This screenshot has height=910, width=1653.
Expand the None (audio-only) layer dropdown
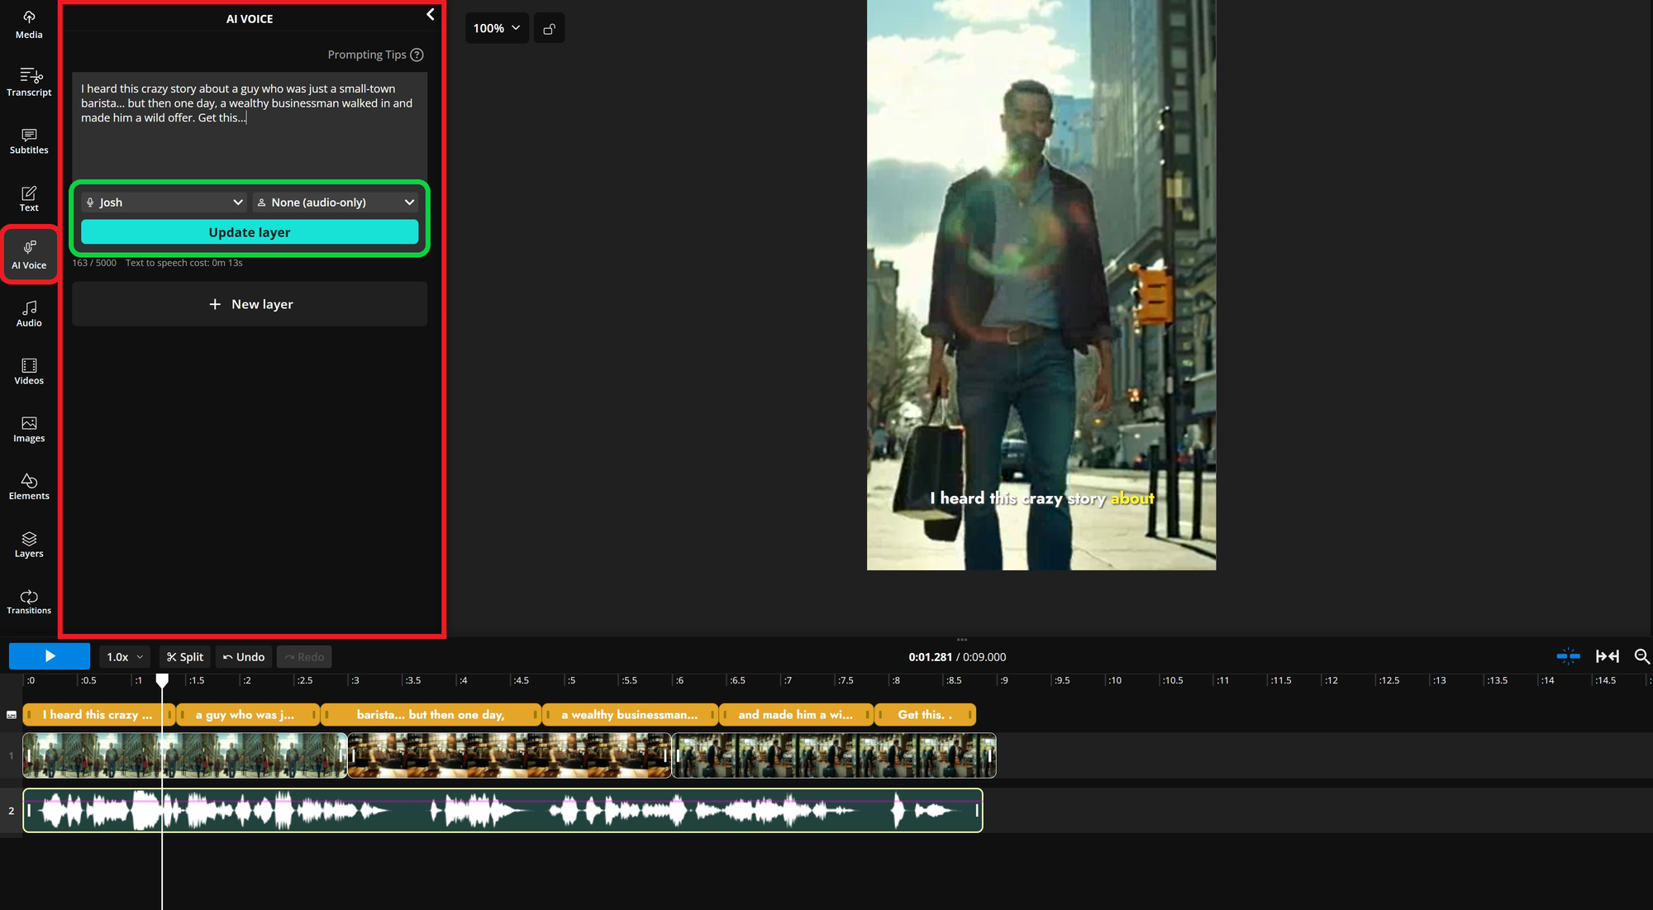[335, 202]
